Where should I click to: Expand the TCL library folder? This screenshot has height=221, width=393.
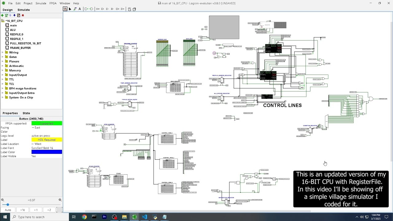point(2,84)
